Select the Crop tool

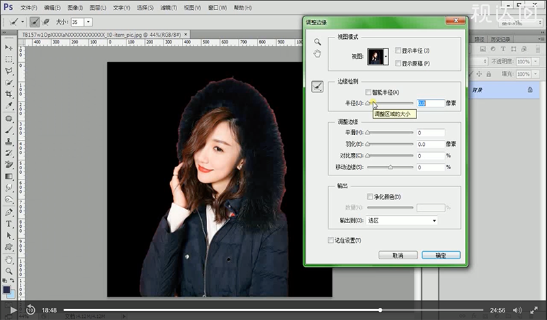(x=9, y=94)
